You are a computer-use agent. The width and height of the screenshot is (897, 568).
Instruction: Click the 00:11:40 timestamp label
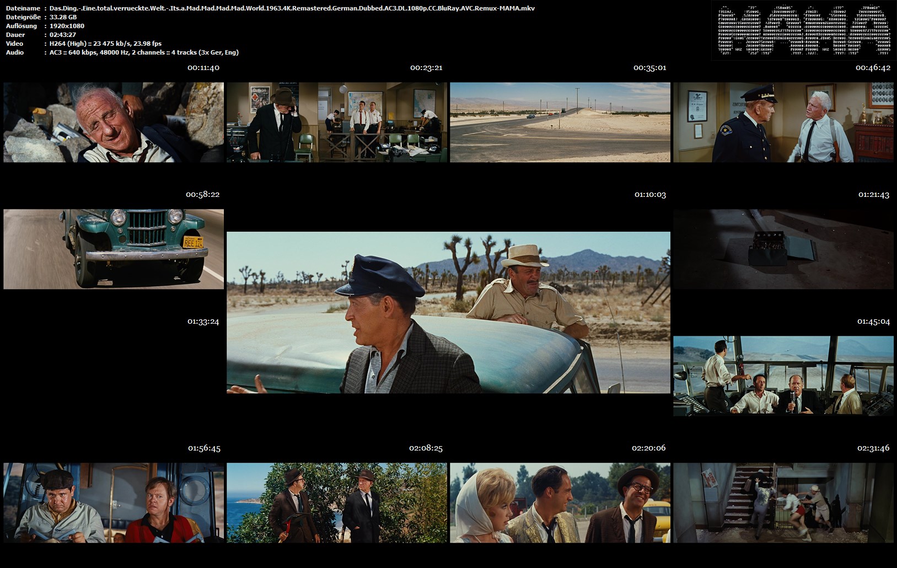[203, 68]
